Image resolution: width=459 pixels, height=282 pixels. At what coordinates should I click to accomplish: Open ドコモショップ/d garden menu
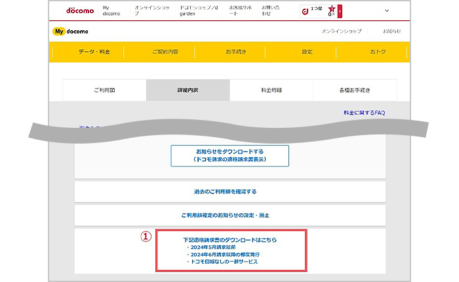199,10
